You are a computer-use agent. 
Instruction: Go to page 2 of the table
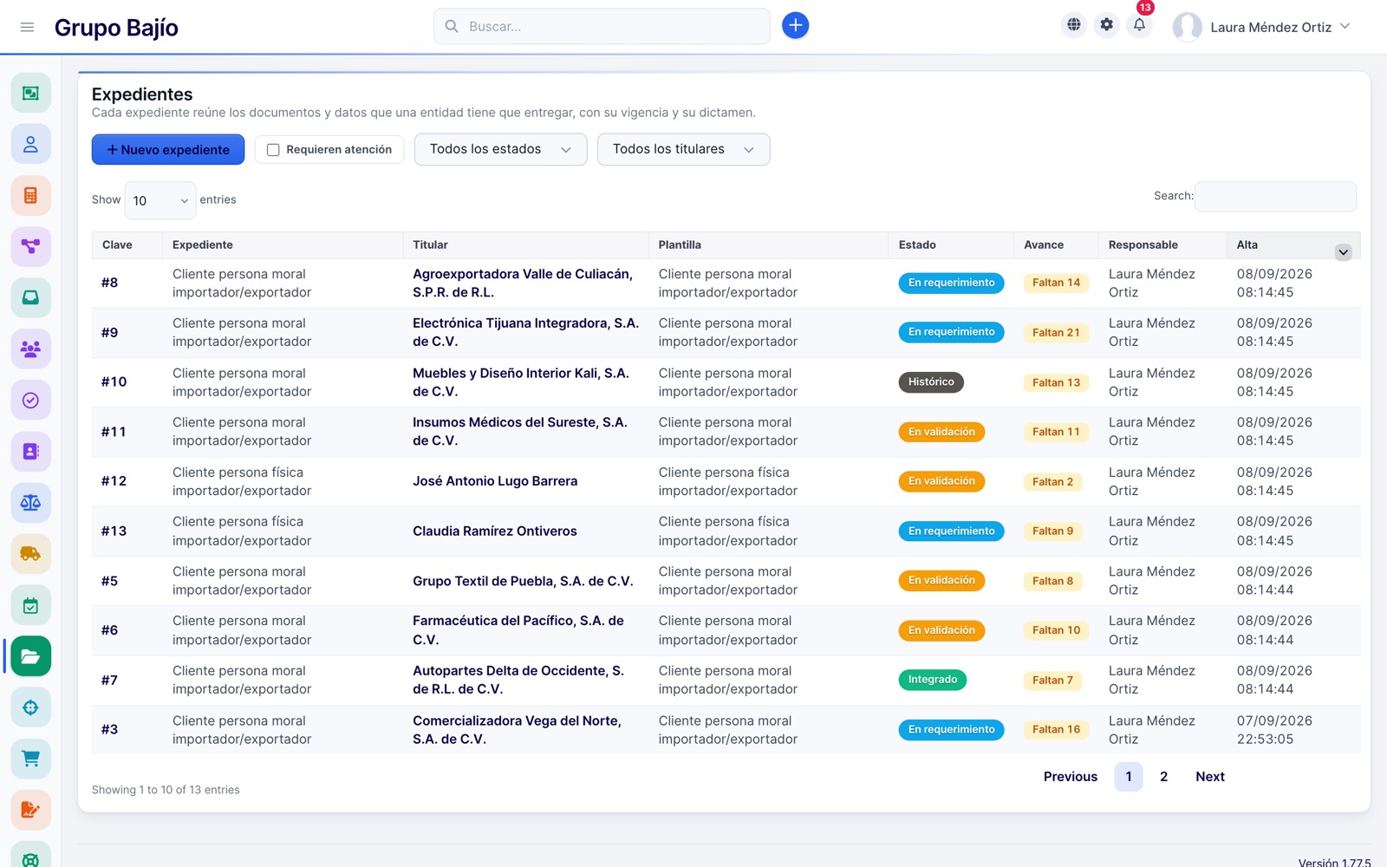(1163, 777)
